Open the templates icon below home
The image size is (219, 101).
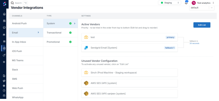tap(4, 21)
